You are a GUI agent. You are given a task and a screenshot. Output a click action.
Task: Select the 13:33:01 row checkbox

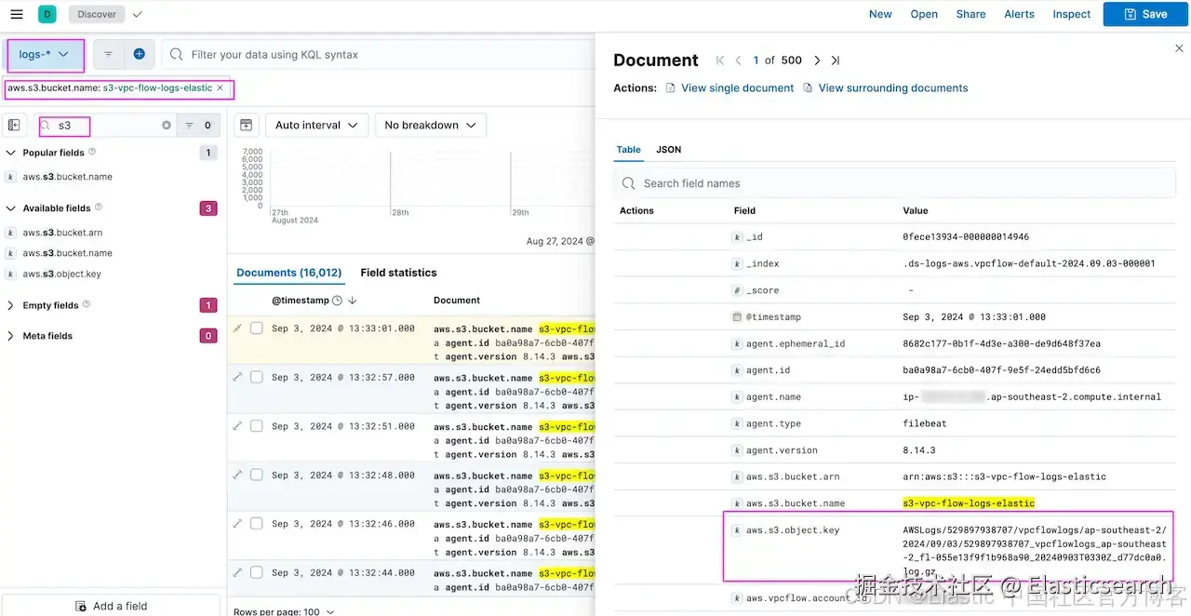tap(256, 328)
